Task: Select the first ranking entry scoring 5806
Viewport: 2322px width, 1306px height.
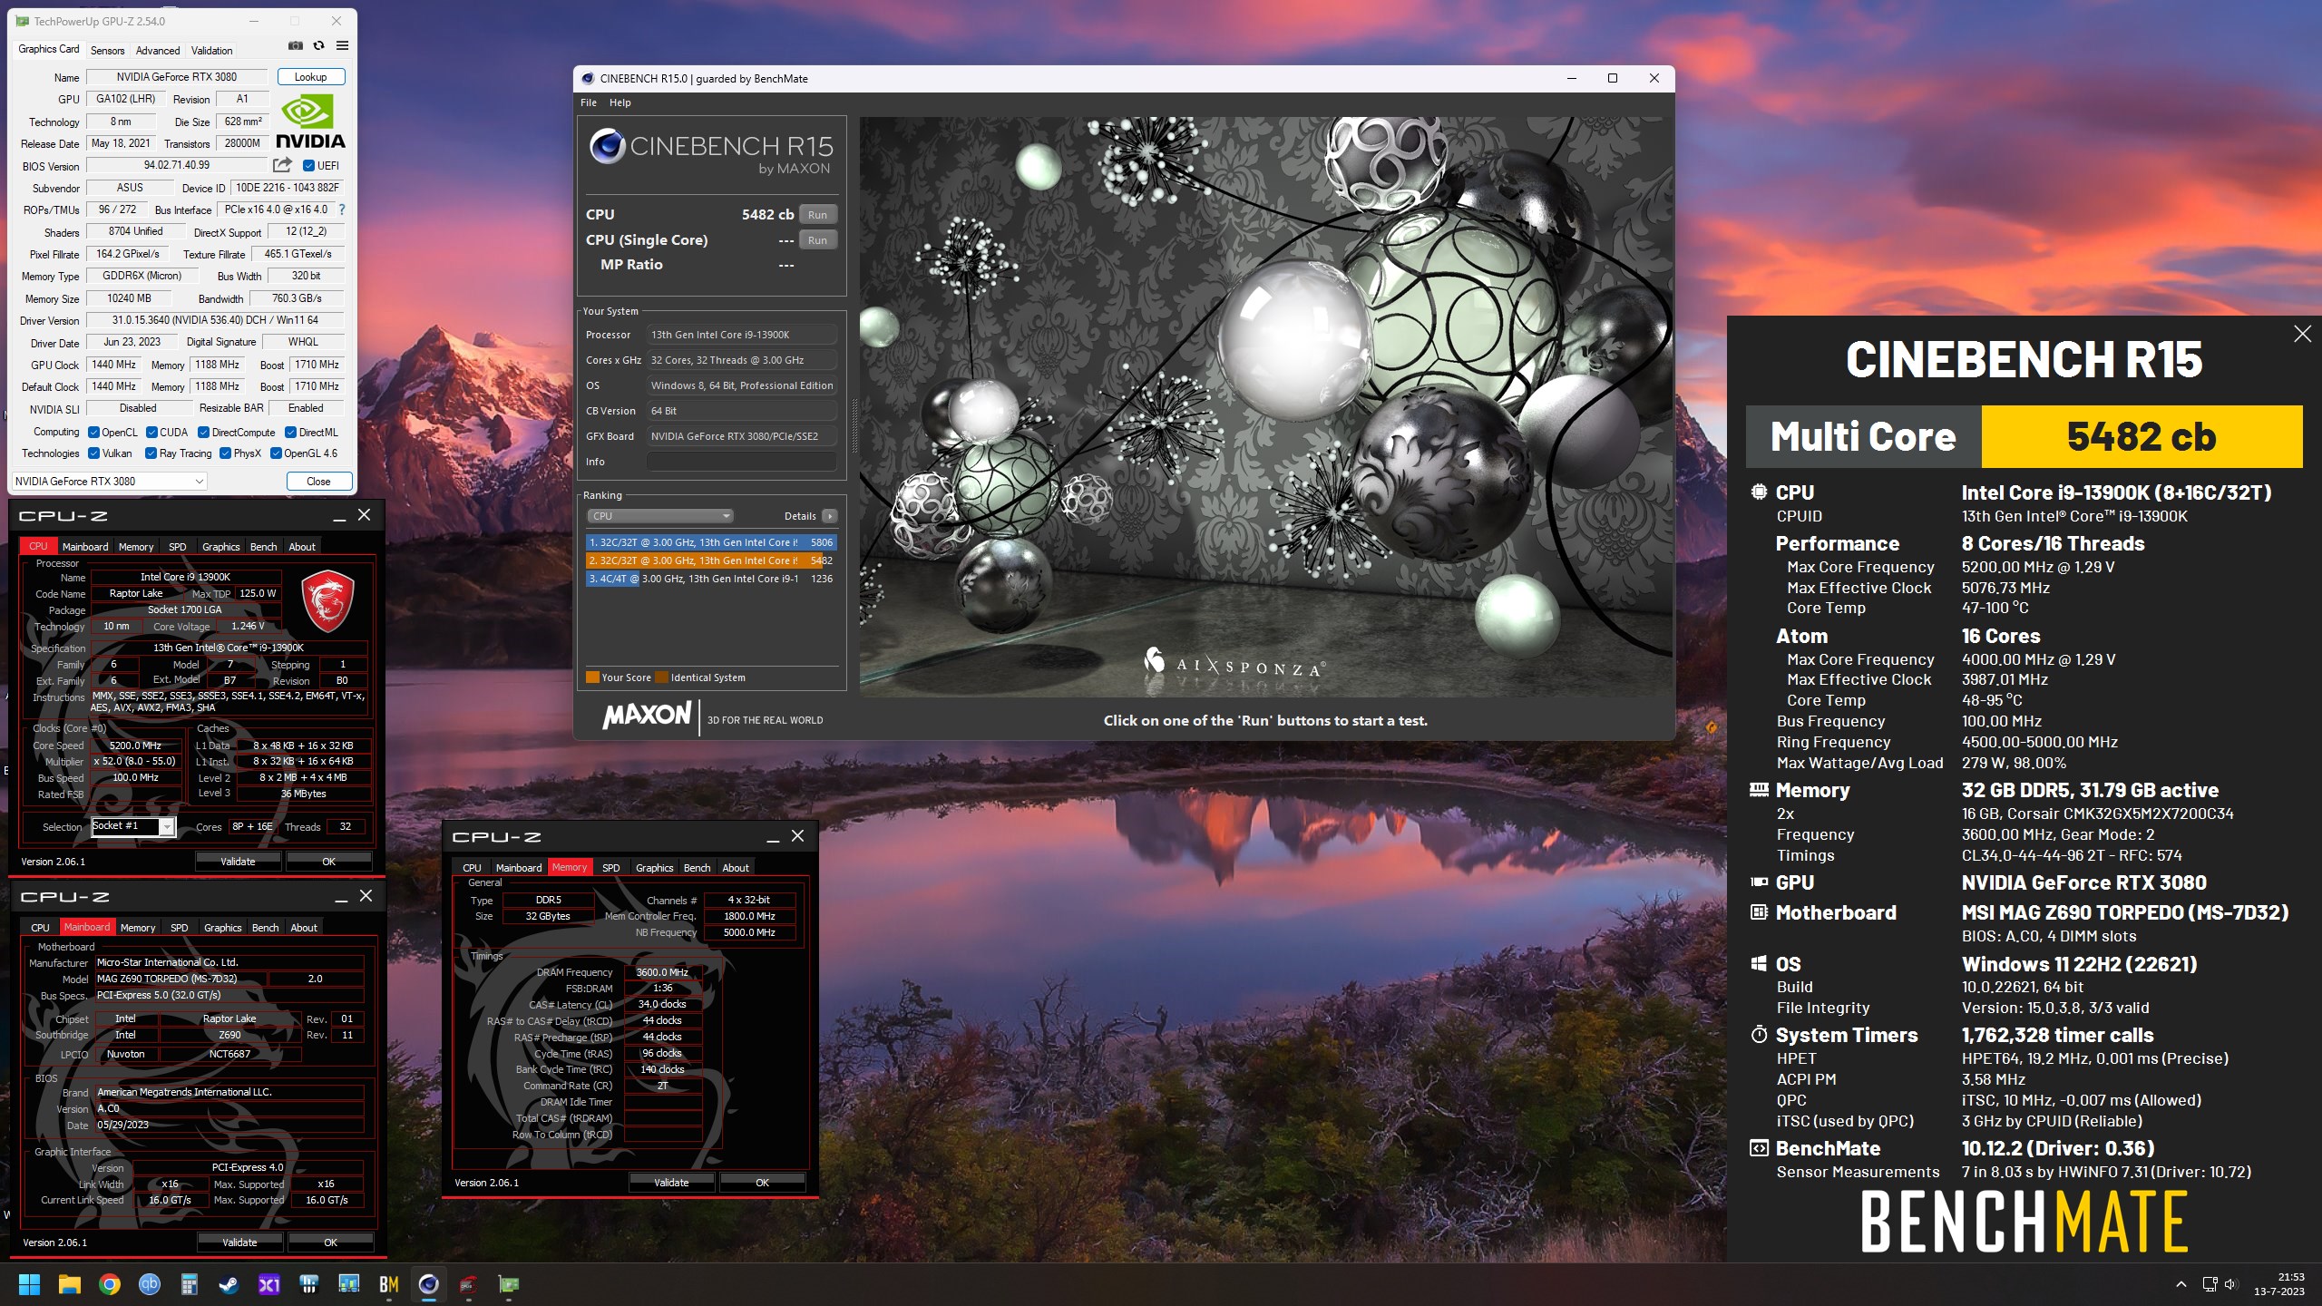Action: 711,542
